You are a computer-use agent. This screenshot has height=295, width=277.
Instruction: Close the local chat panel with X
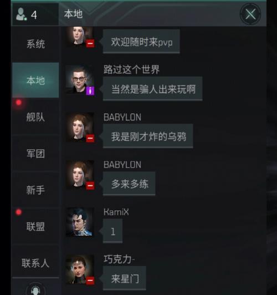[x=250, y=14]
